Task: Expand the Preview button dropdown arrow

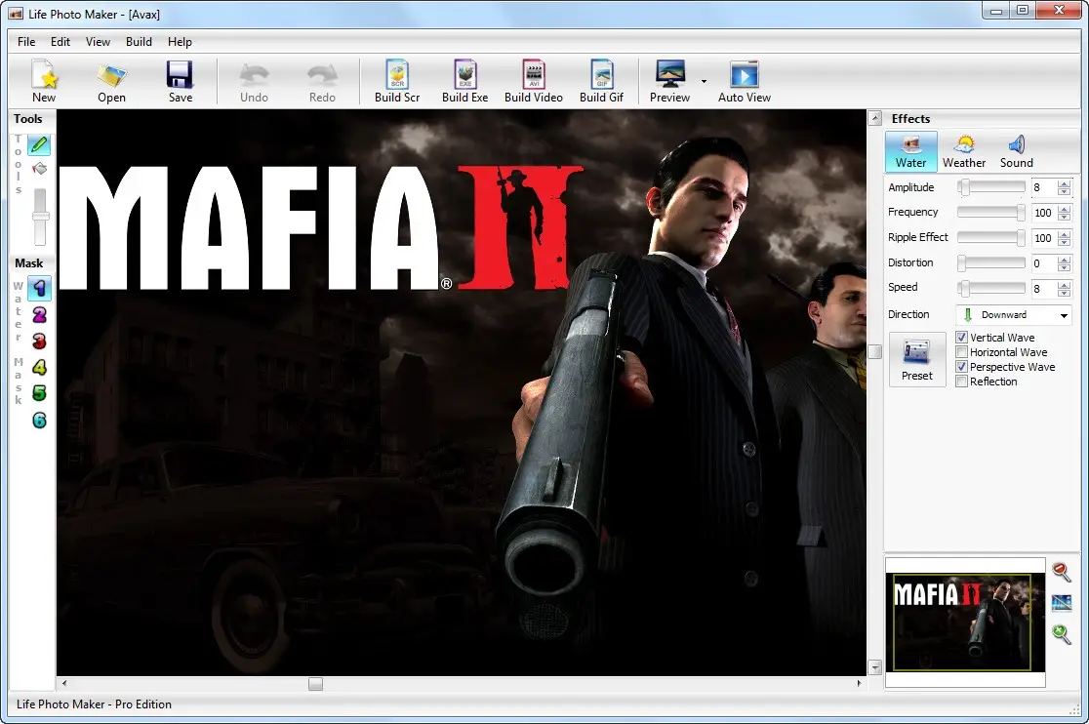Action: [704, 81]
